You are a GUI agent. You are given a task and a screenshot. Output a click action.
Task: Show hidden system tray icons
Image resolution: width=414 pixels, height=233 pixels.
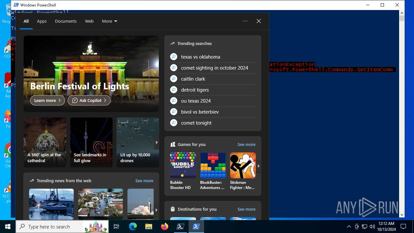(349, 227)
